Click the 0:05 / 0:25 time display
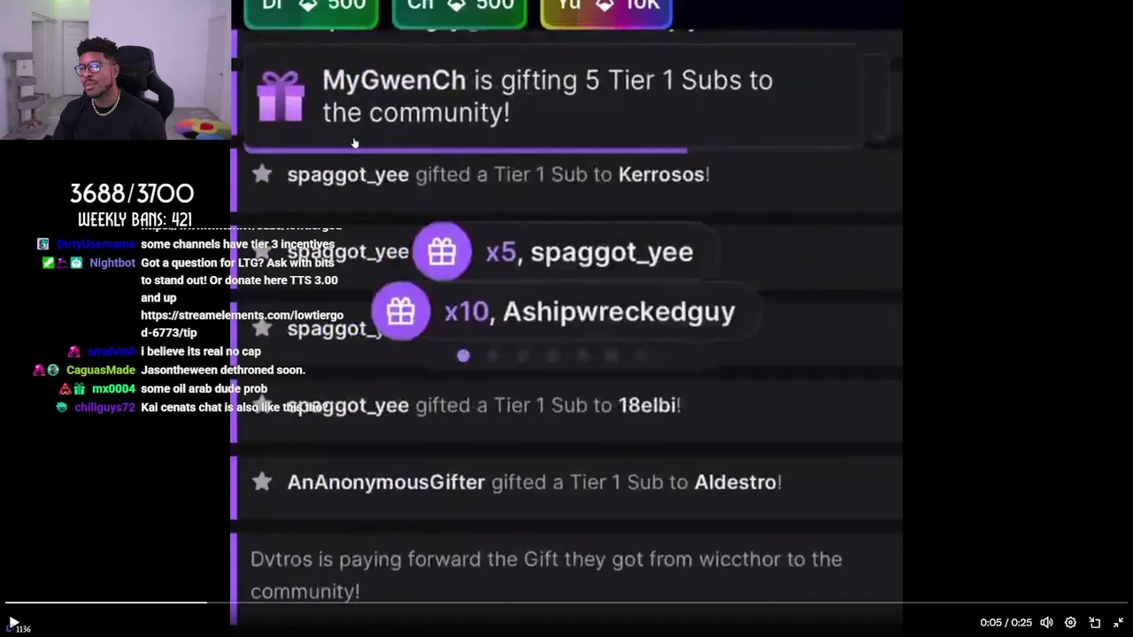1133x637 pixels. tap(1006, 623)
